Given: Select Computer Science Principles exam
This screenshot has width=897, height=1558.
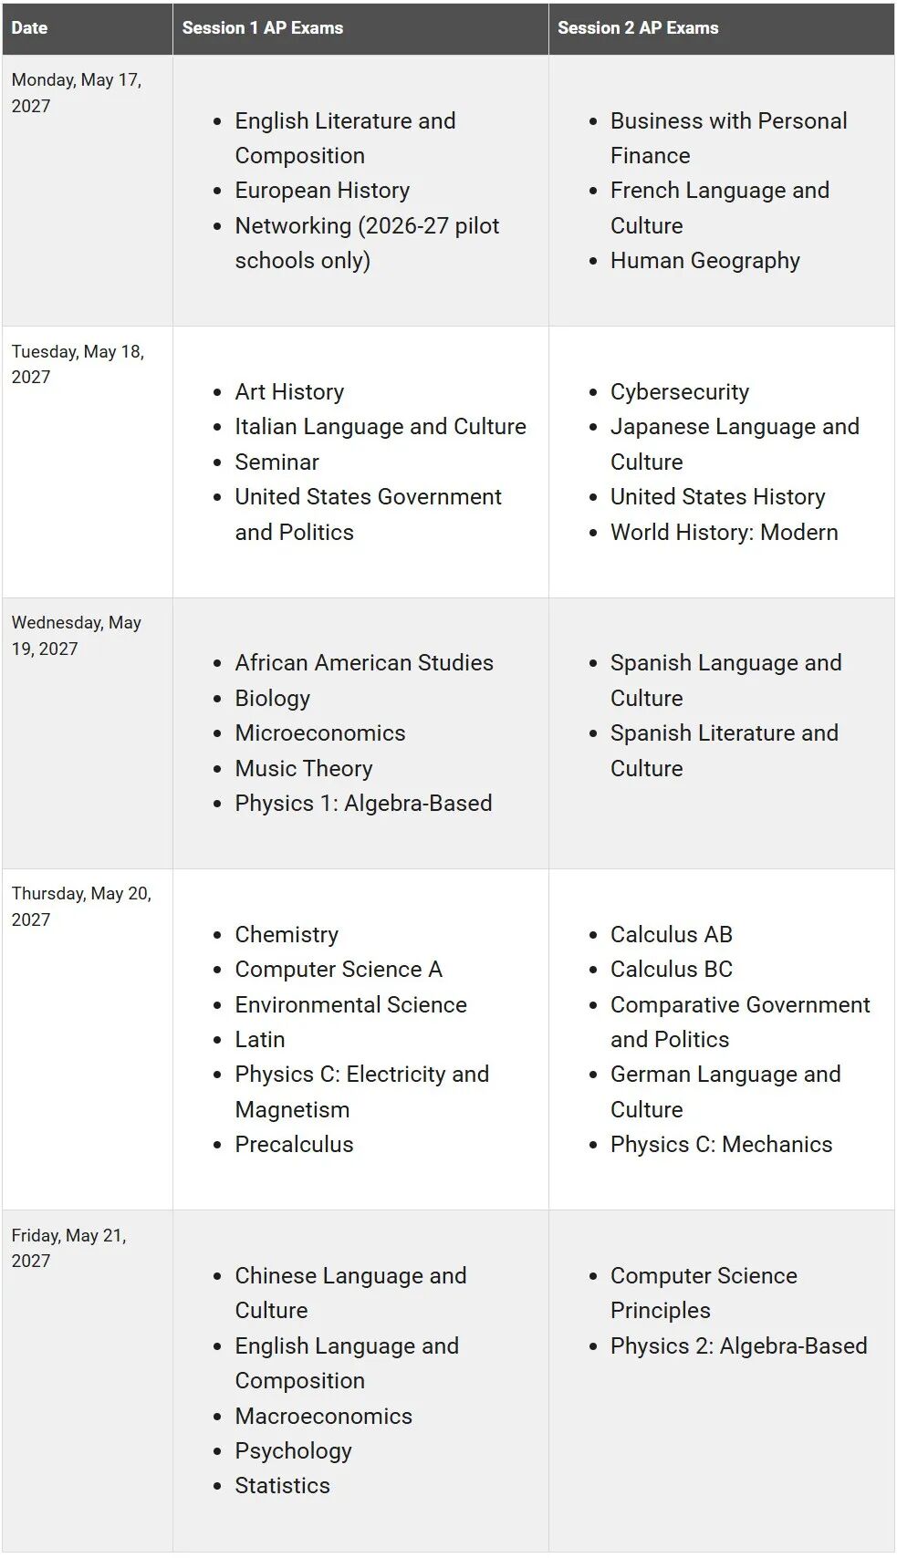Looking at the screenshot, I should [704, 1293].
